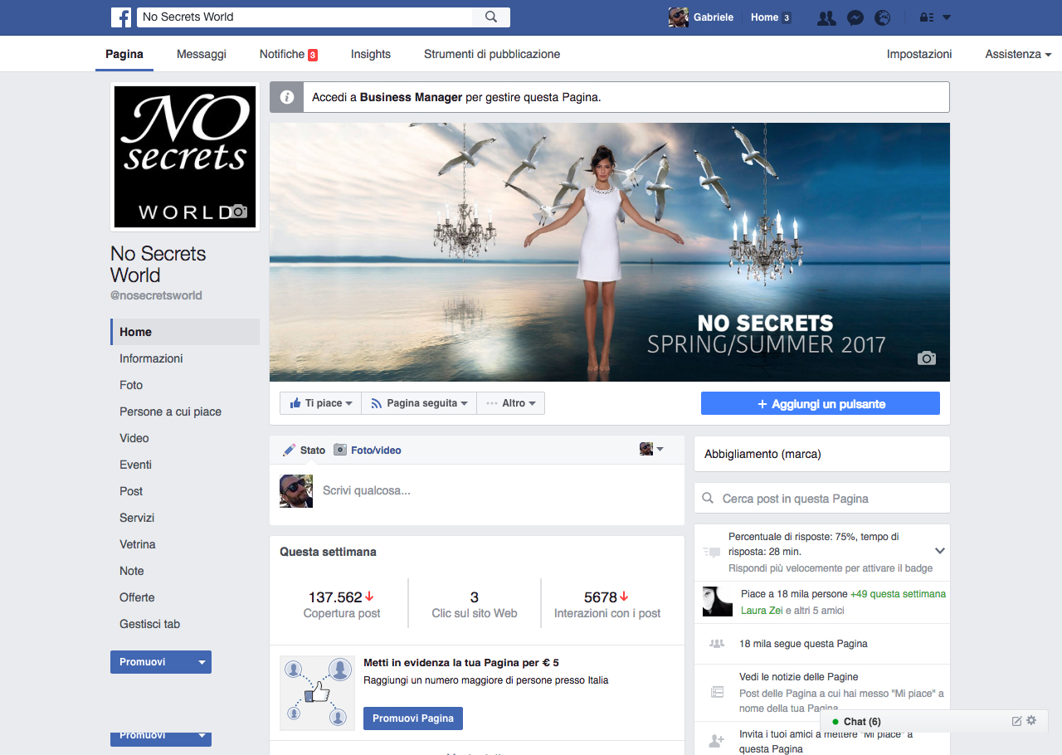Expand the response rate details chevron

tap(940, 551)
